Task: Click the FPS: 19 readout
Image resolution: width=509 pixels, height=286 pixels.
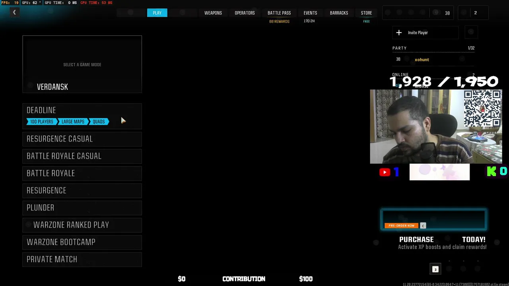Action: pos(10,3)
